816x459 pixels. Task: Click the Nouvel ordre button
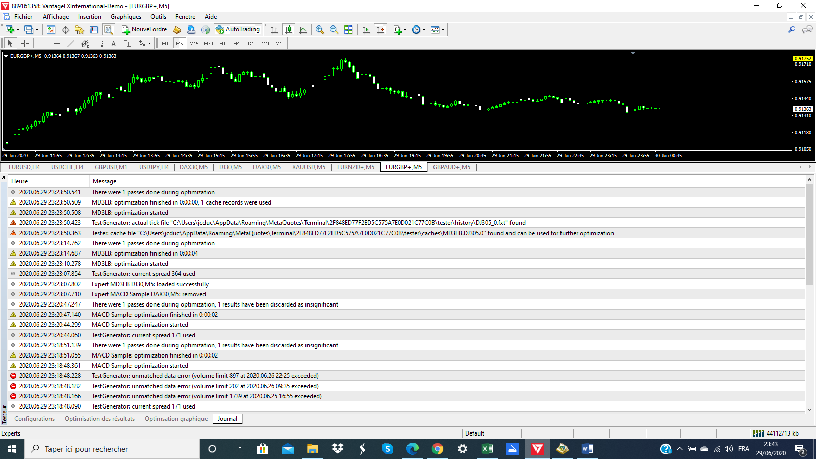tap(144, 30)
